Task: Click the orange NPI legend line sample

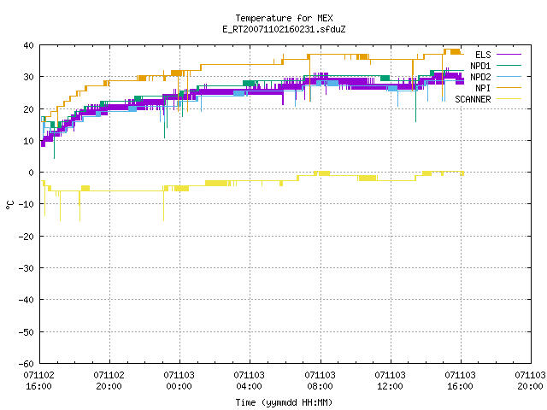Action: (x=509, y=88)
